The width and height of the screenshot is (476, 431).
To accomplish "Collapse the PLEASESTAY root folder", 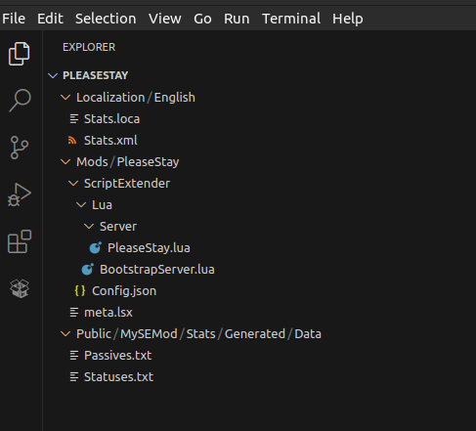I will tap(53, 76).
